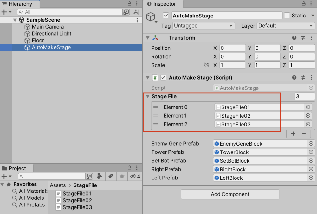This screenshot has width=317, height=214.
Task: Switch to the Hierarchy tab
Action: click(x=19, y=4)
